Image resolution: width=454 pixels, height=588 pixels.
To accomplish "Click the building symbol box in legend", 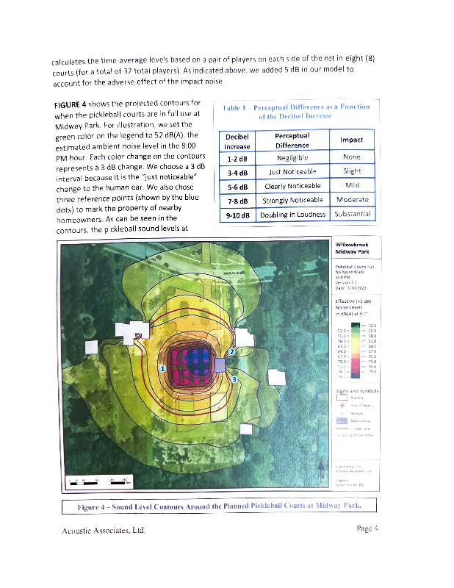I will click(342, 398).
